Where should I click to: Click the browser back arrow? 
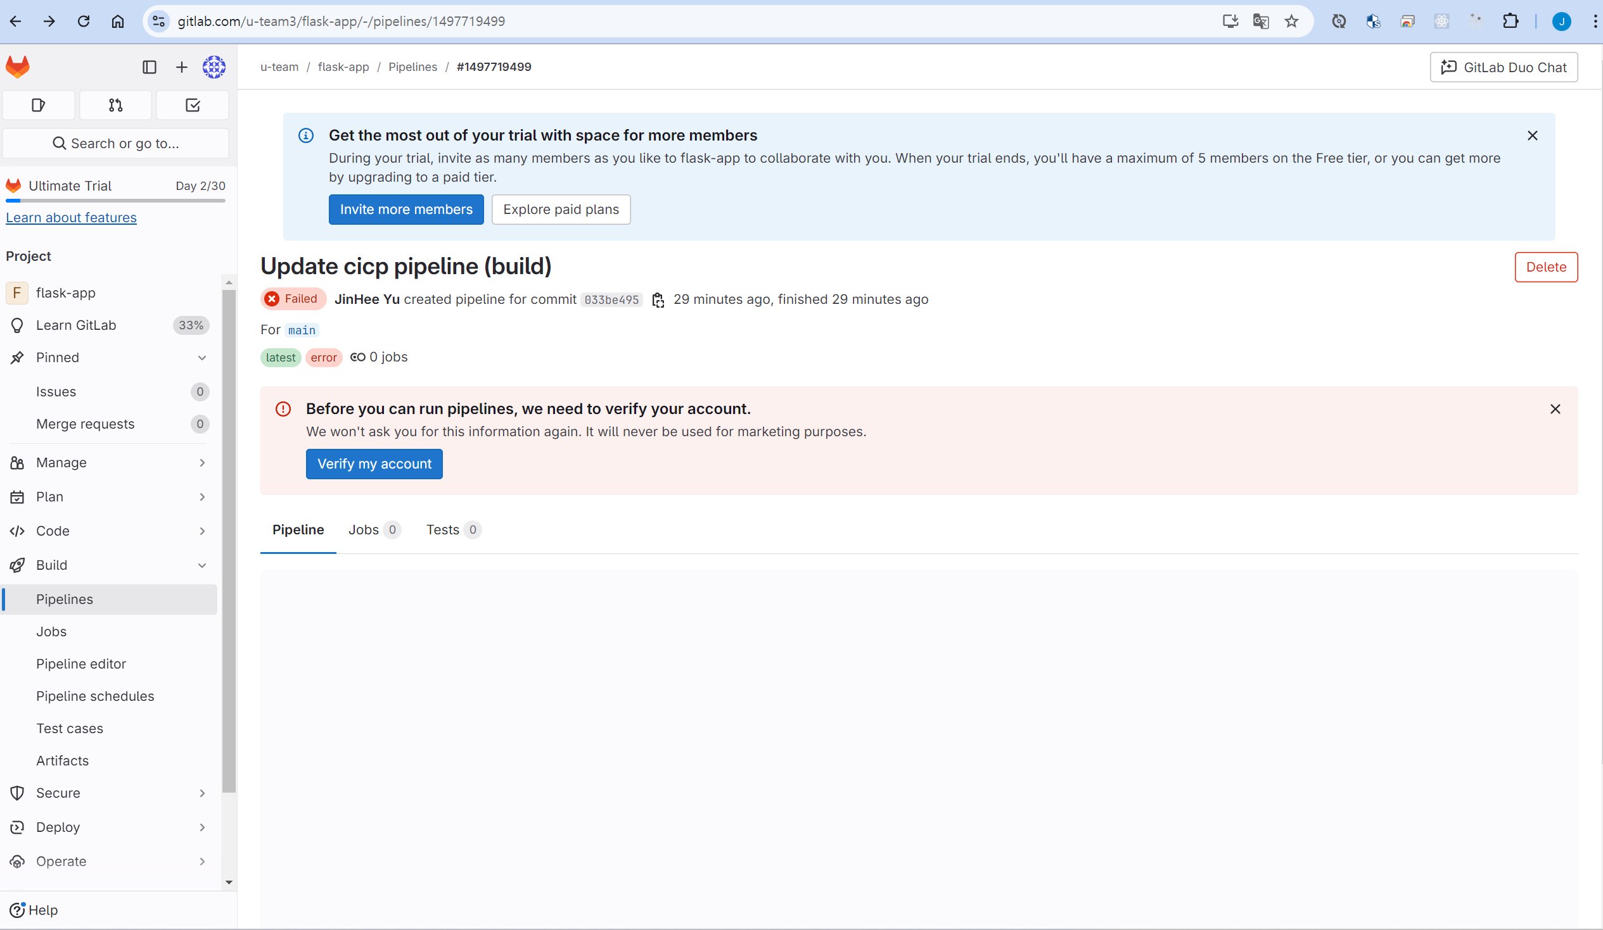(x=16, y=22)
